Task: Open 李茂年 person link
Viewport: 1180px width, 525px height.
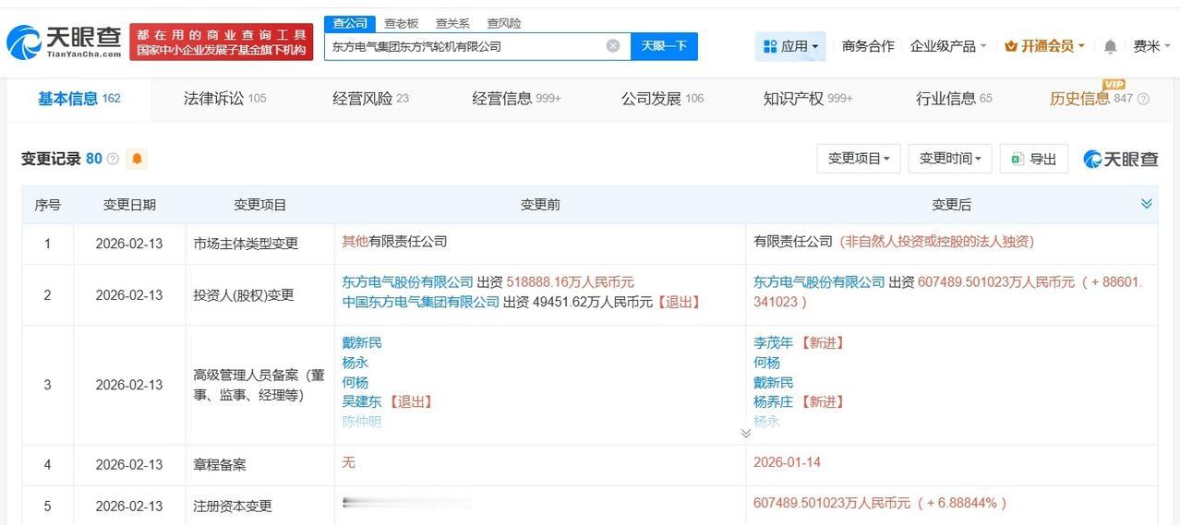Action: [x=773, y=343]
